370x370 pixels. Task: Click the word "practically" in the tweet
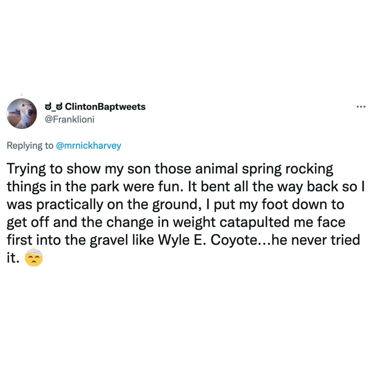point(68,205)
